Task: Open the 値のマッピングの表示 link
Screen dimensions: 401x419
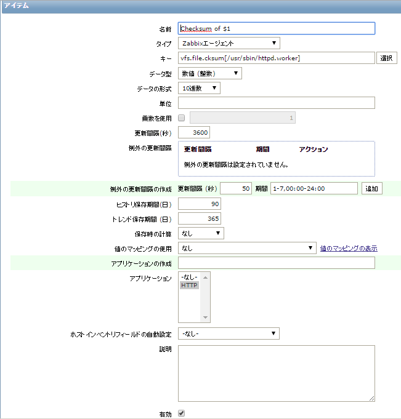Action: click(x=349, y=249)
